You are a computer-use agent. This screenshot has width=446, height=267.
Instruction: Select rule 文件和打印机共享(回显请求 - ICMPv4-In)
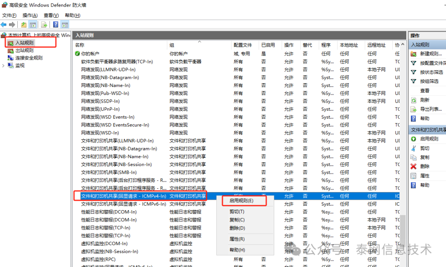[x=123, y=196]
